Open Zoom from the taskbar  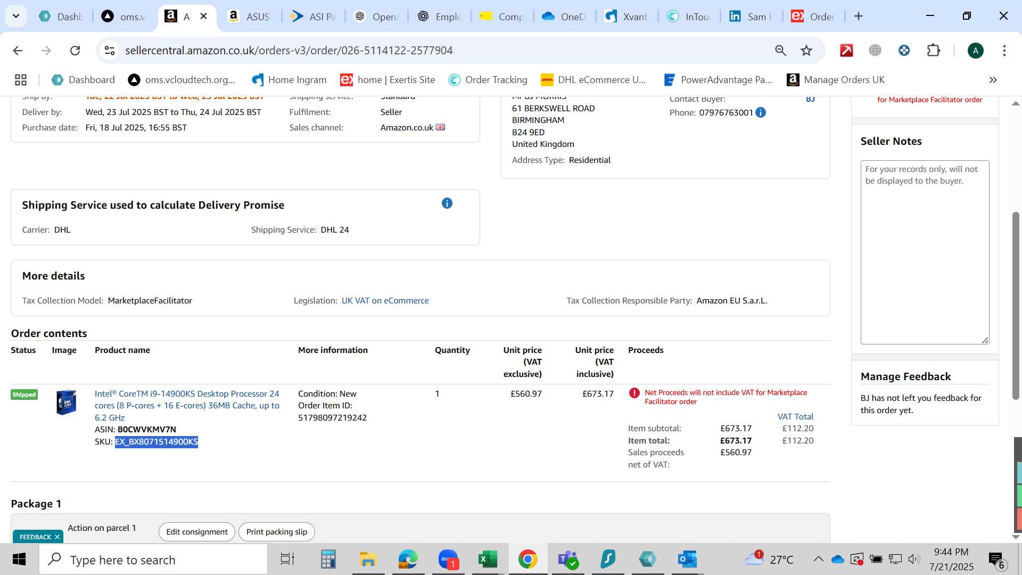(448, 560)
